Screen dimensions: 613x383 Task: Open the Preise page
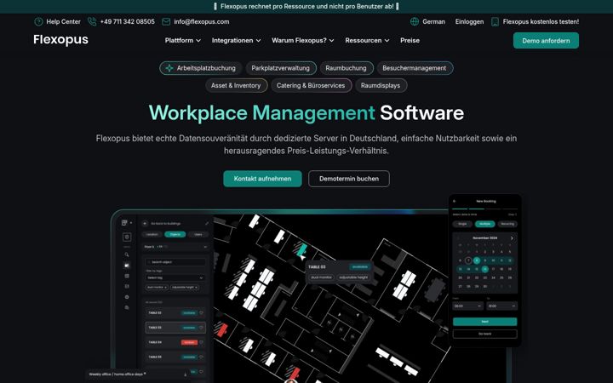click(410, 40)
